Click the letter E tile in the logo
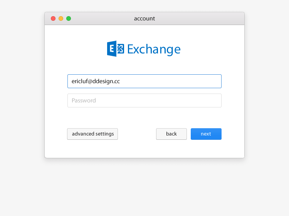The height and width of the screenshot is (216, 289). (x=112, y=49)
